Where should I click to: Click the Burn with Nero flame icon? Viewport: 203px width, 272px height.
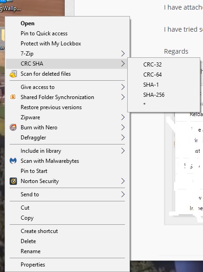(x=13, y=128)
